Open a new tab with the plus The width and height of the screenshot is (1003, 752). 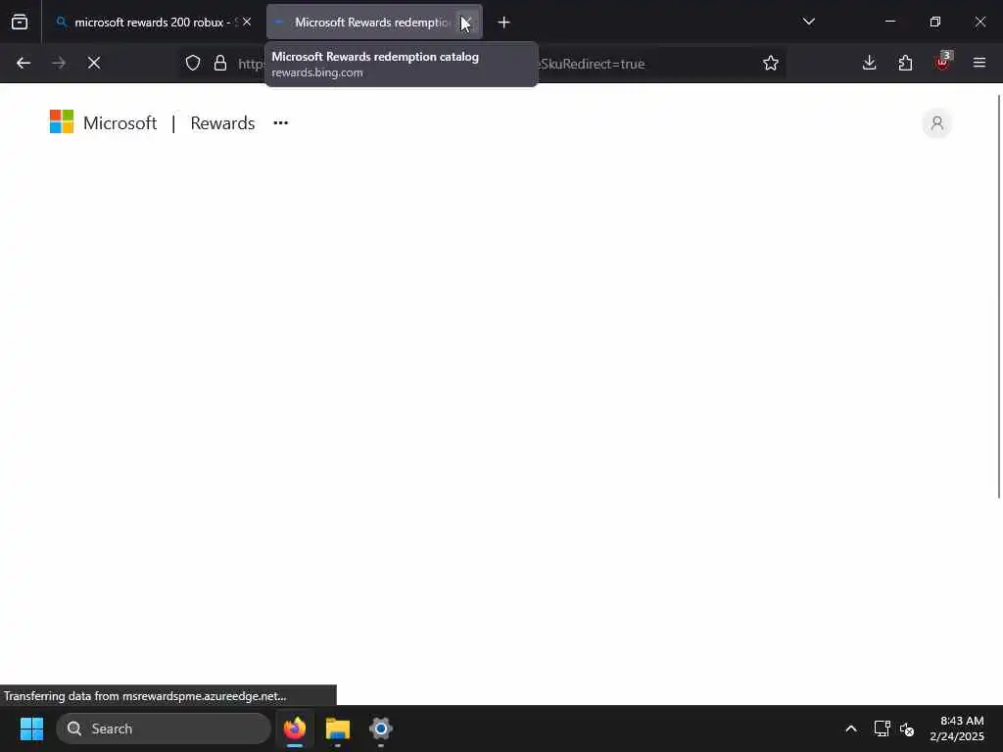pyautogui.click(x=504, y=23)
